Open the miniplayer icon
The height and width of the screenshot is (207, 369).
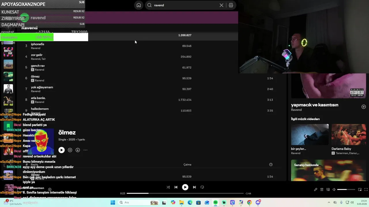[360, 189]
